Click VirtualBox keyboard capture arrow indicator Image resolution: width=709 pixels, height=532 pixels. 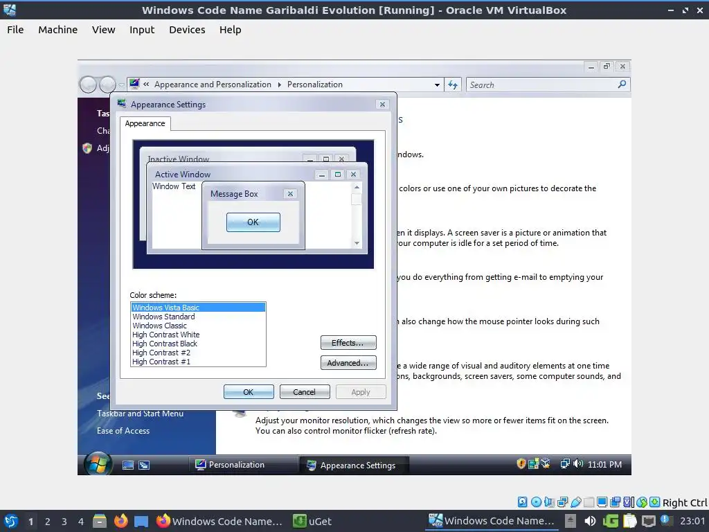[x=654, y=502]
